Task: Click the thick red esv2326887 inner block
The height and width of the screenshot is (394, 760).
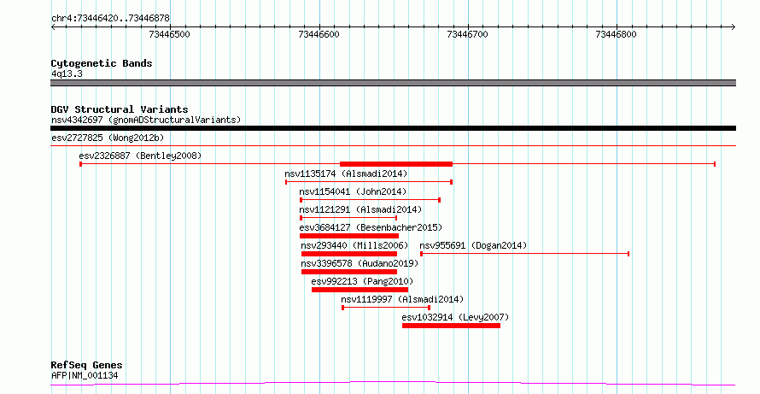Action: pos(396,164)
